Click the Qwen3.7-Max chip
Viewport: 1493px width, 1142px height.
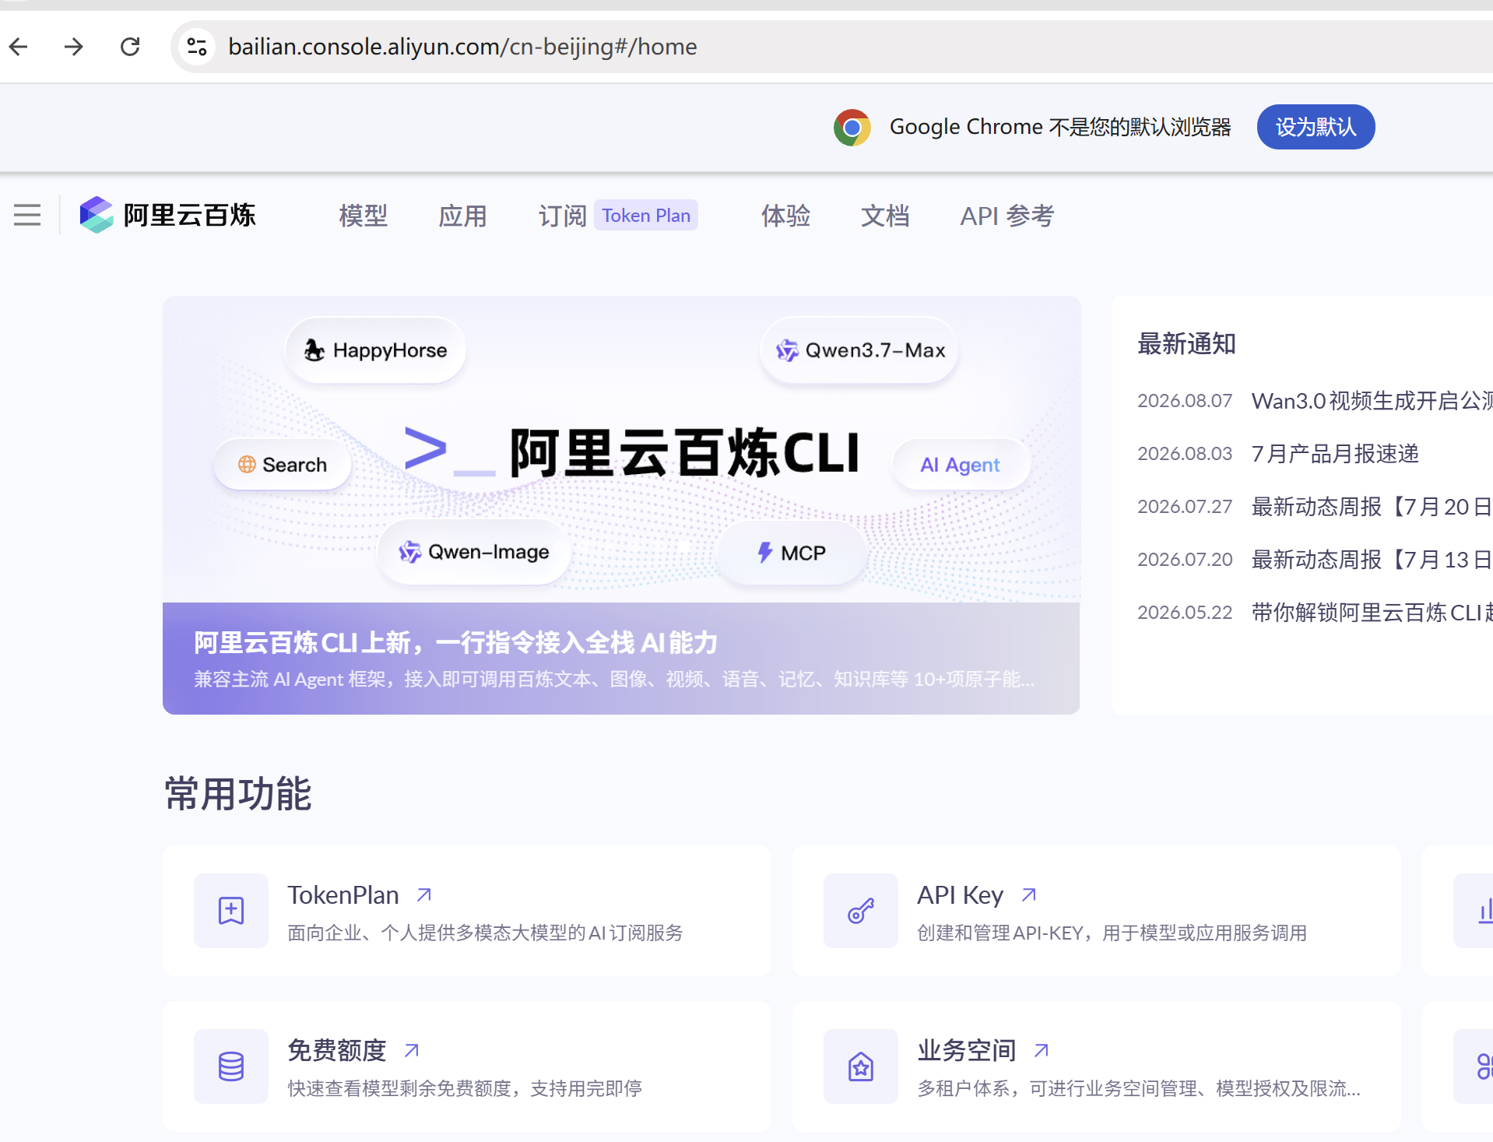coord(859,350)
